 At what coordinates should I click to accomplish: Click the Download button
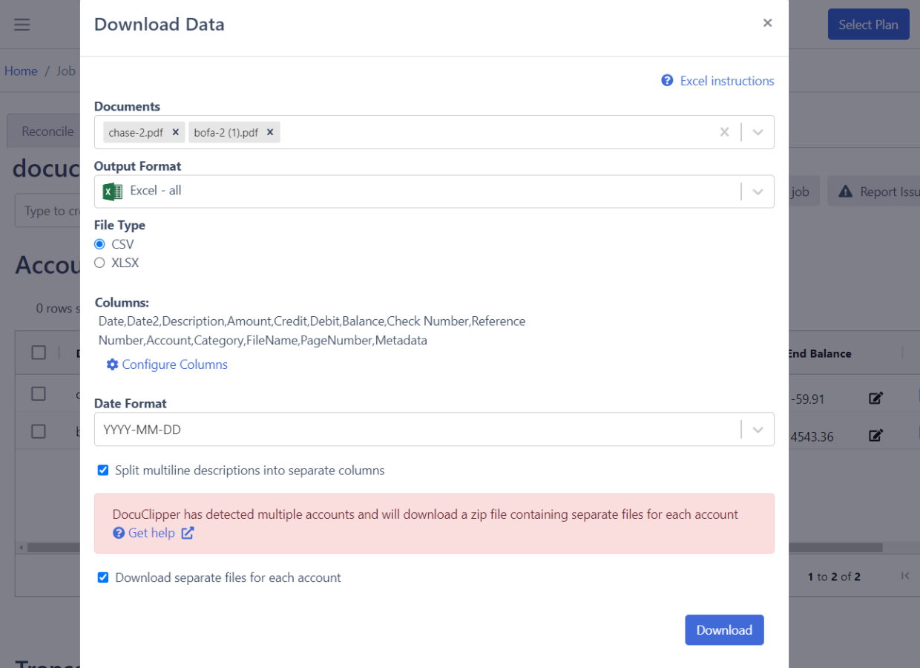724,630
